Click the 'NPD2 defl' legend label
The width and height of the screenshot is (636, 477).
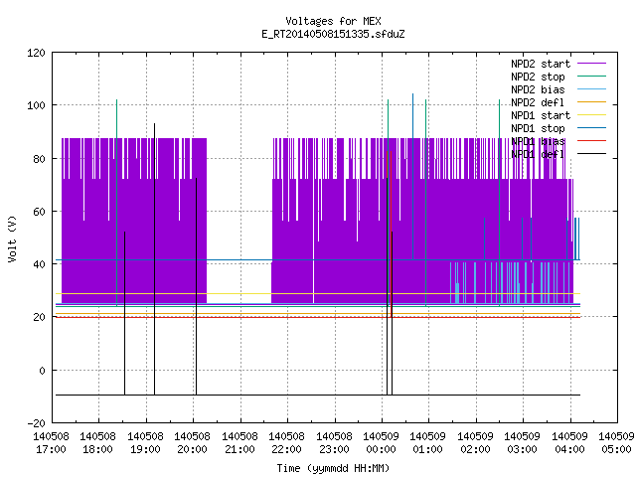[538, 102]
